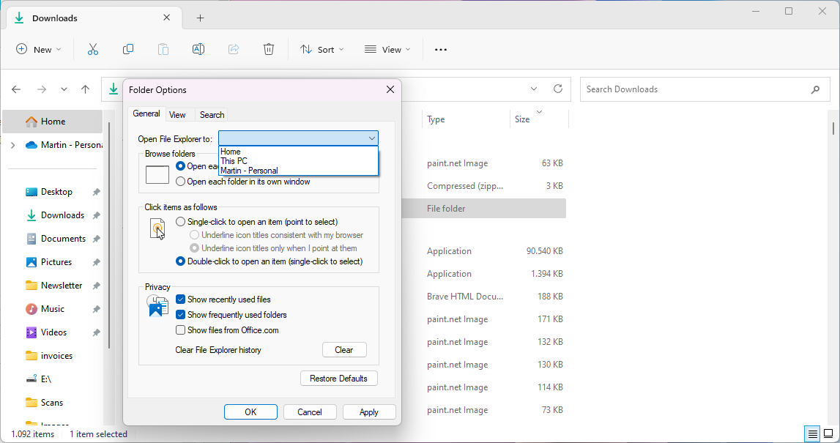Enable Show files from Office.com
The image size is (840, 443).
(x=180, y=330)
